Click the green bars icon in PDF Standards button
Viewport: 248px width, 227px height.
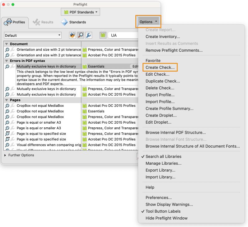coord(66,12)
